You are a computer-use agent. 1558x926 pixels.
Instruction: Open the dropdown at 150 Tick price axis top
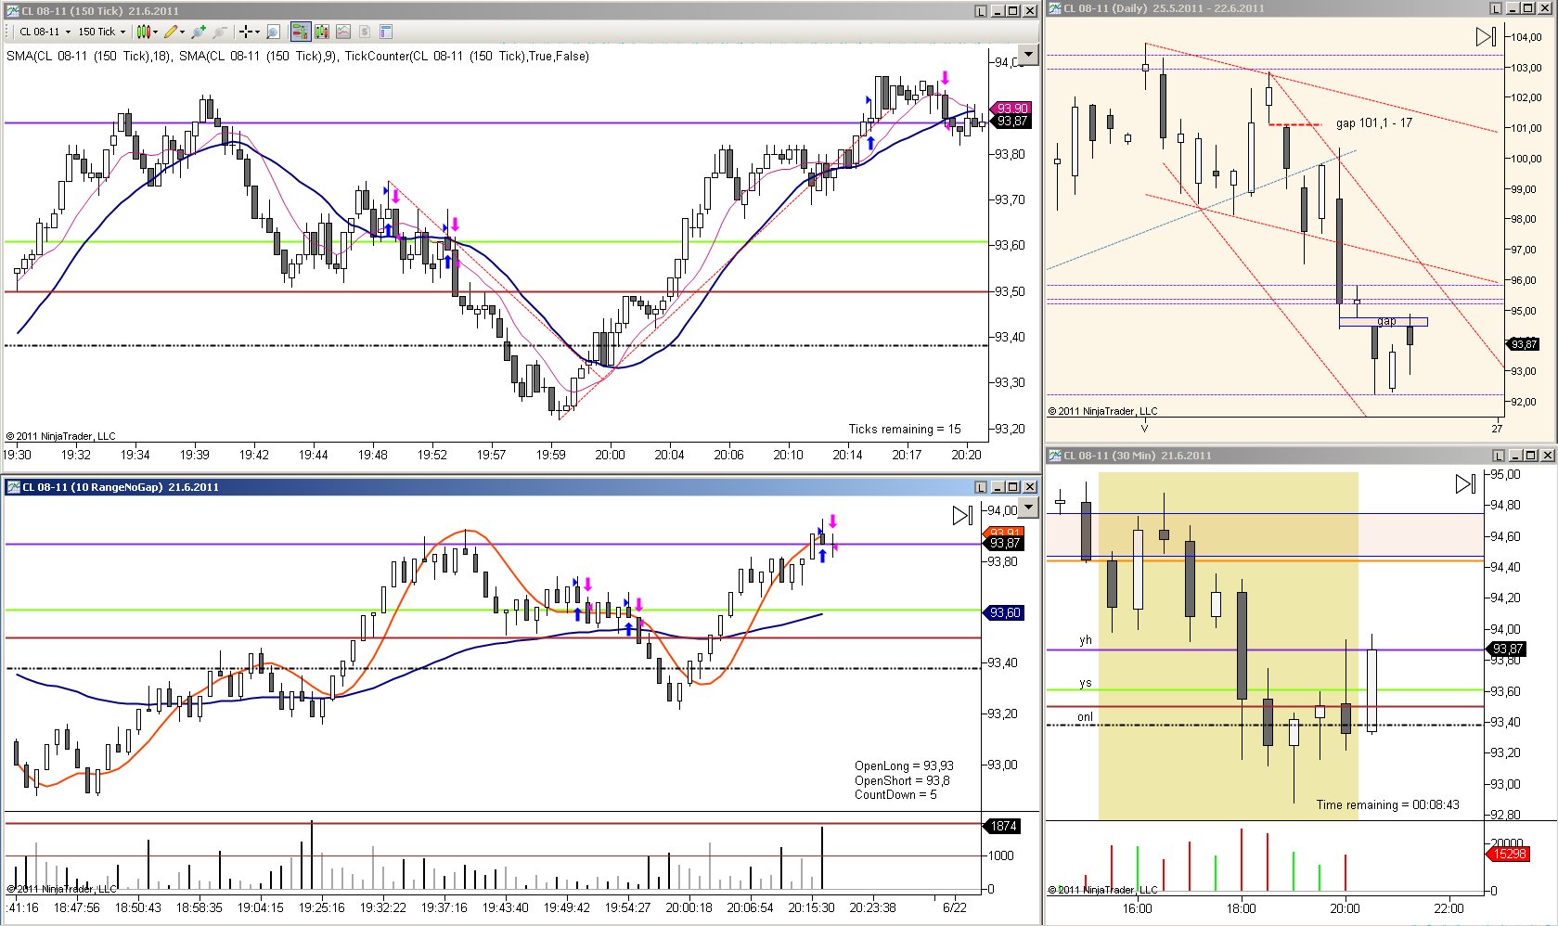[x=1028, y=54]
